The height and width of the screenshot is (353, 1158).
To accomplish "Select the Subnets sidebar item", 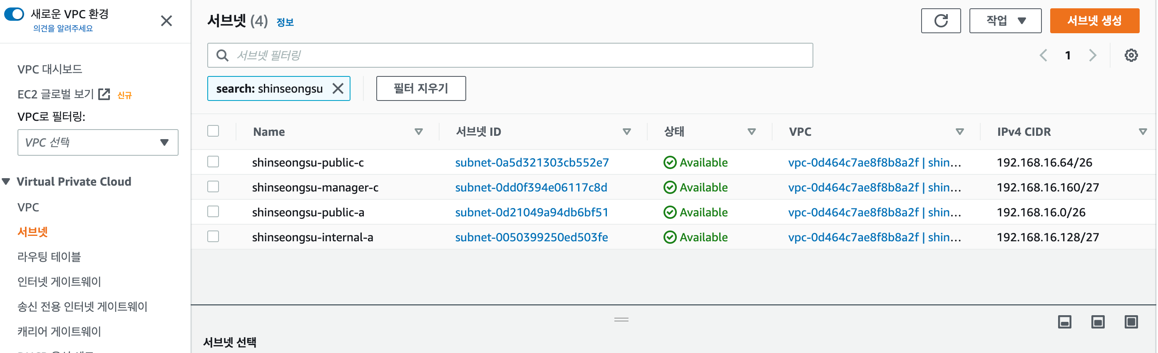I will pos(32,232).
